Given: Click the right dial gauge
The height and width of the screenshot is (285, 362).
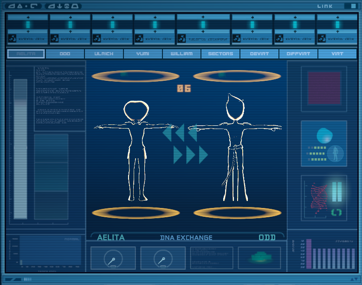Looking at the screenshot, I should click(x=163, y=258).
